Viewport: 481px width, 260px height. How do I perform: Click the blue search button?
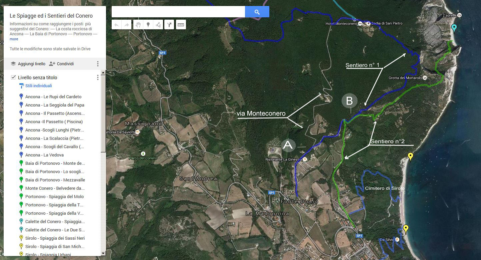257,12
